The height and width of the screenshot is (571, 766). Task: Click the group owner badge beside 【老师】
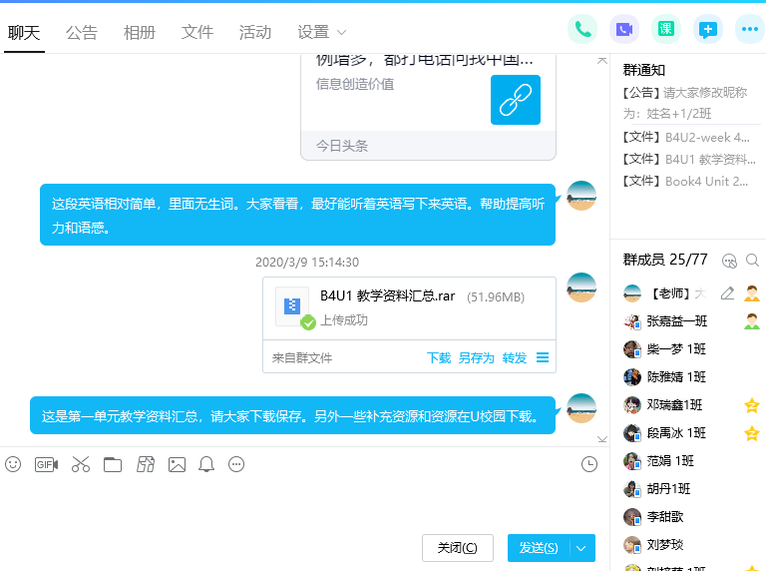(x=752, y=293)
